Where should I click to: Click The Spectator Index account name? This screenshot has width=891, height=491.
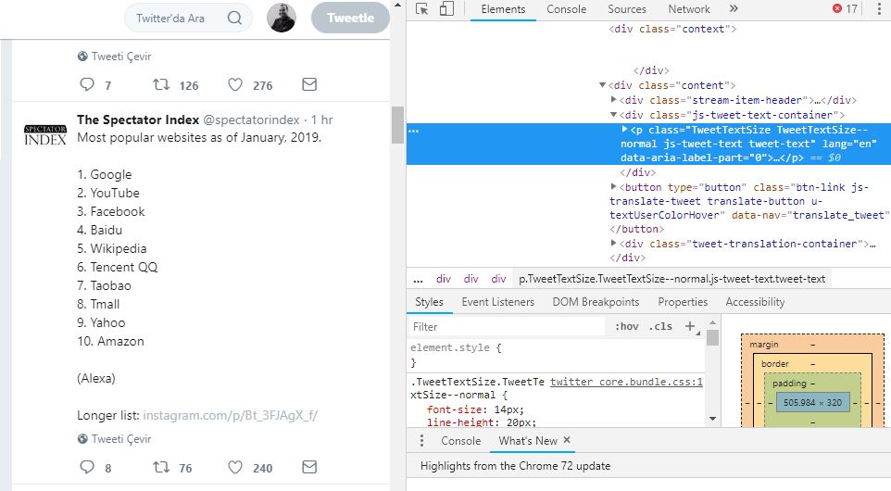pyautogui.click(x=138, y=120)
